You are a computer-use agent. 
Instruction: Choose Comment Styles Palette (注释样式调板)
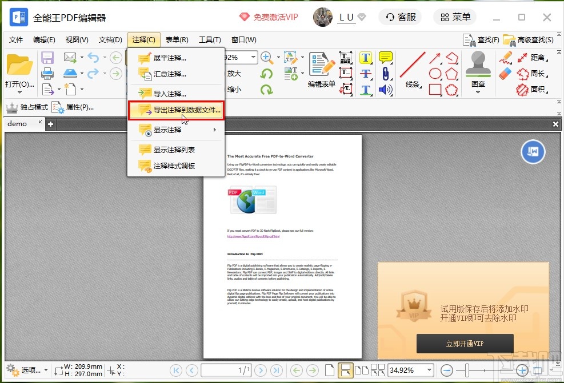[176, 166]
